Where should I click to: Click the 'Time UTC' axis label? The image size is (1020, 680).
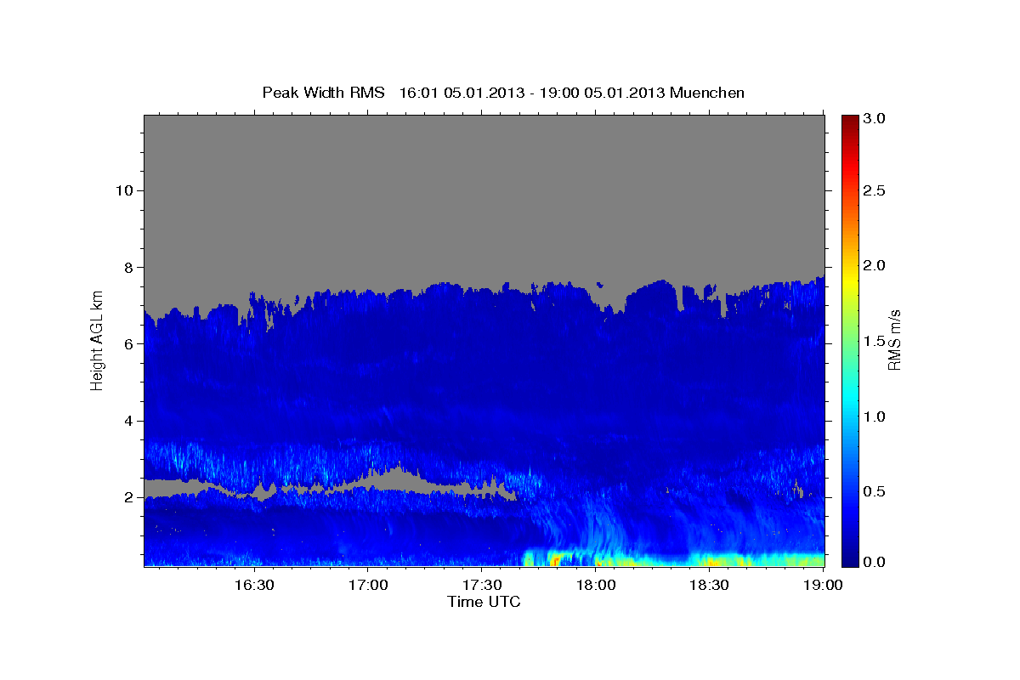[484, 602]
